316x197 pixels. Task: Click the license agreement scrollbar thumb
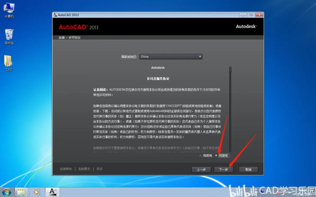(x=230, y=69)
